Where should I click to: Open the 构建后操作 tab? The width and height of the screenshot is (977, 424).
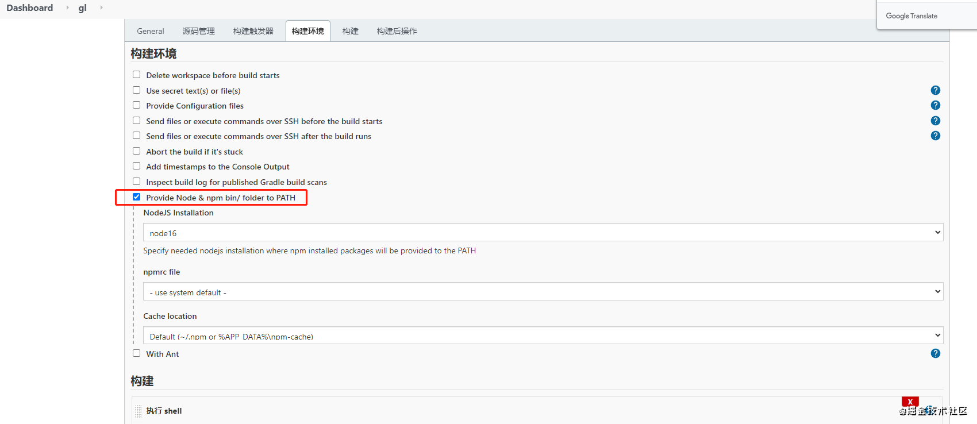(x=397, y=31)
